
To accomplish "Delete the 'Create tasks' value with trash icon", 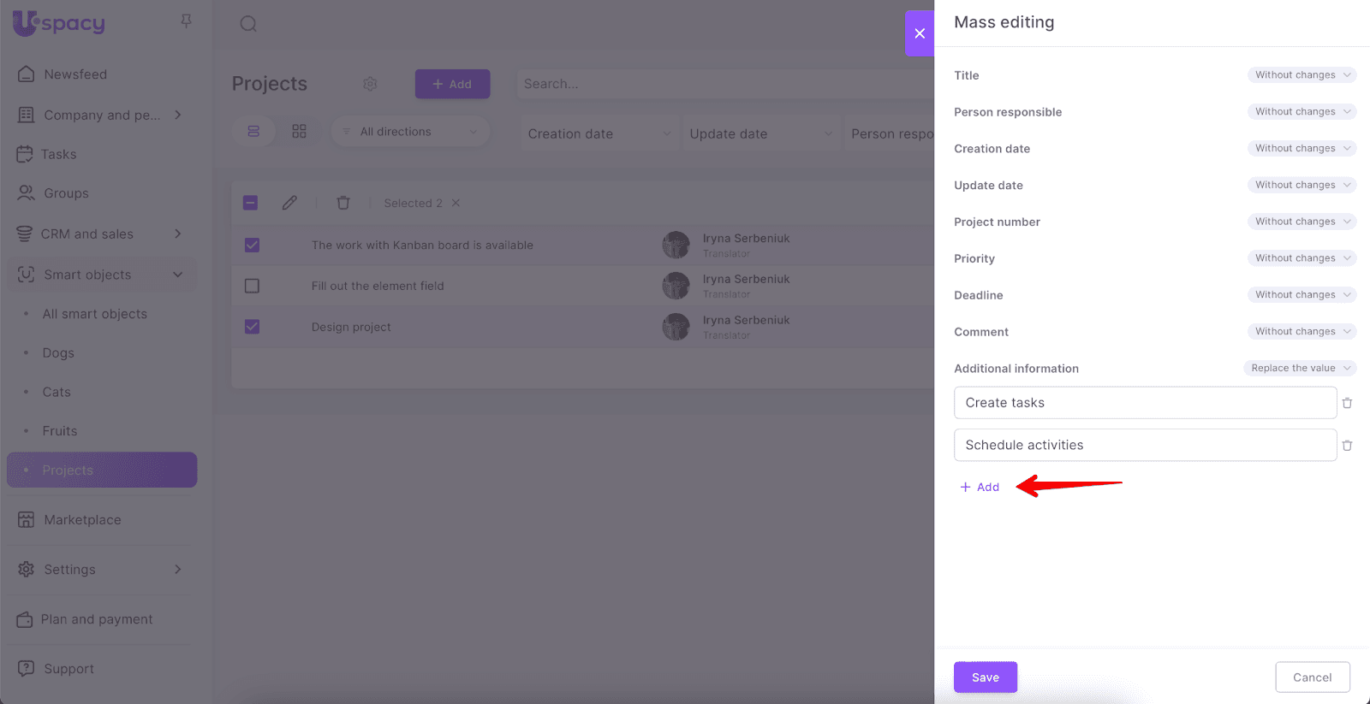I will 1347,403.
